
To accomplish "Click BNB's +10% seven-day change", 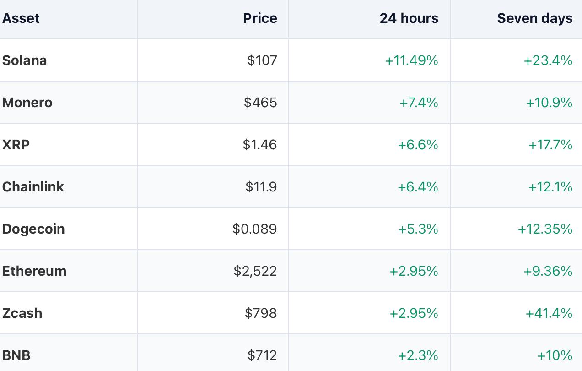I will 555,355.
